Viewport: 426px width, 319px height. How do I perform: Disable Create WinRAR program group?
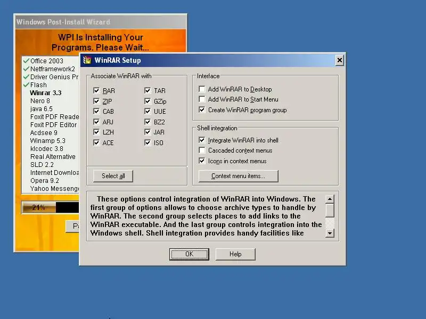tap(202, 110)
